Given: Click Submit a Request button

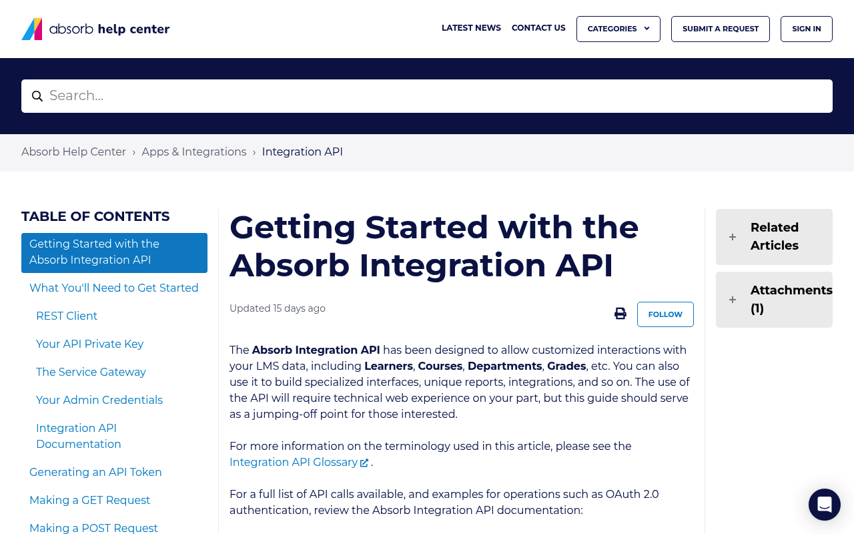Looking at the screenshot, I should [721, 29].
